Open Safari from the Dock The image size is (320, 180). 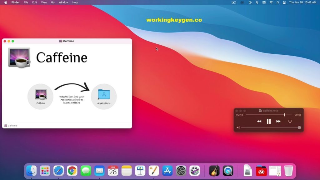(59, 171)
